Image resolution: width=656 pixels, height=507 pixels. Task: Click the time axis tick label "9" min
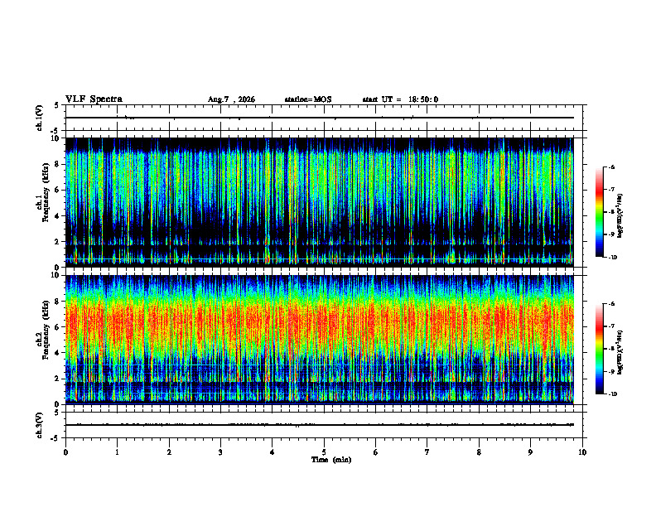tap(530, 452)
